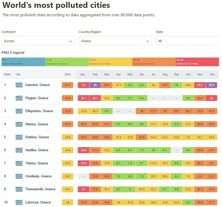Select the Jan month column header
Viewport: 222px width, 207px height.
82,74
